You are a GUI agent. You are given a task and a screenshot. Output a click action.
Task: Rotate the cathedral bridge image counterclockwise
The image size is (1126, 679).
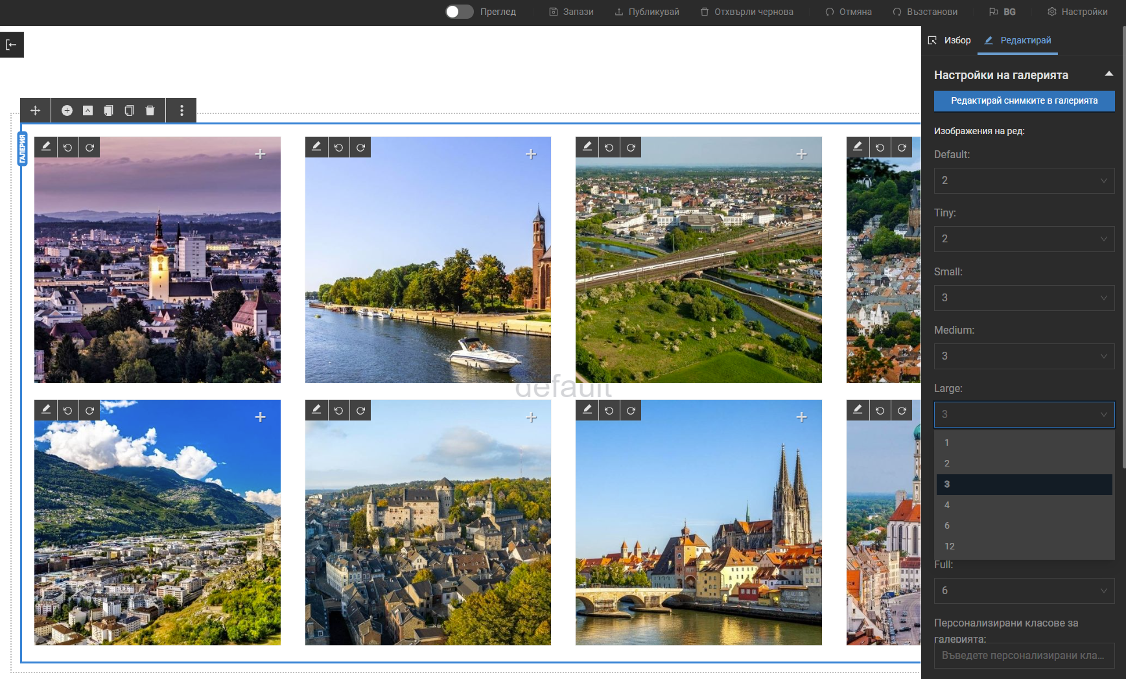pyautogui.click(x=609, y=410)
